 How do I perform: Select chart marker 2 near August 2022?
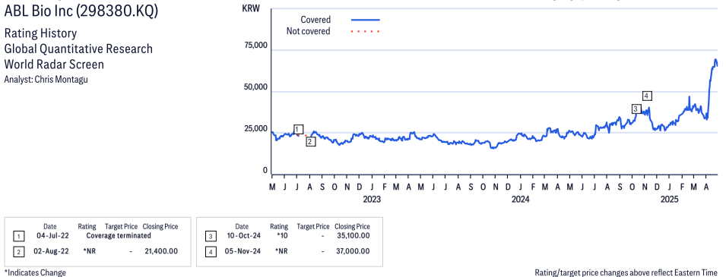(311, 142)
